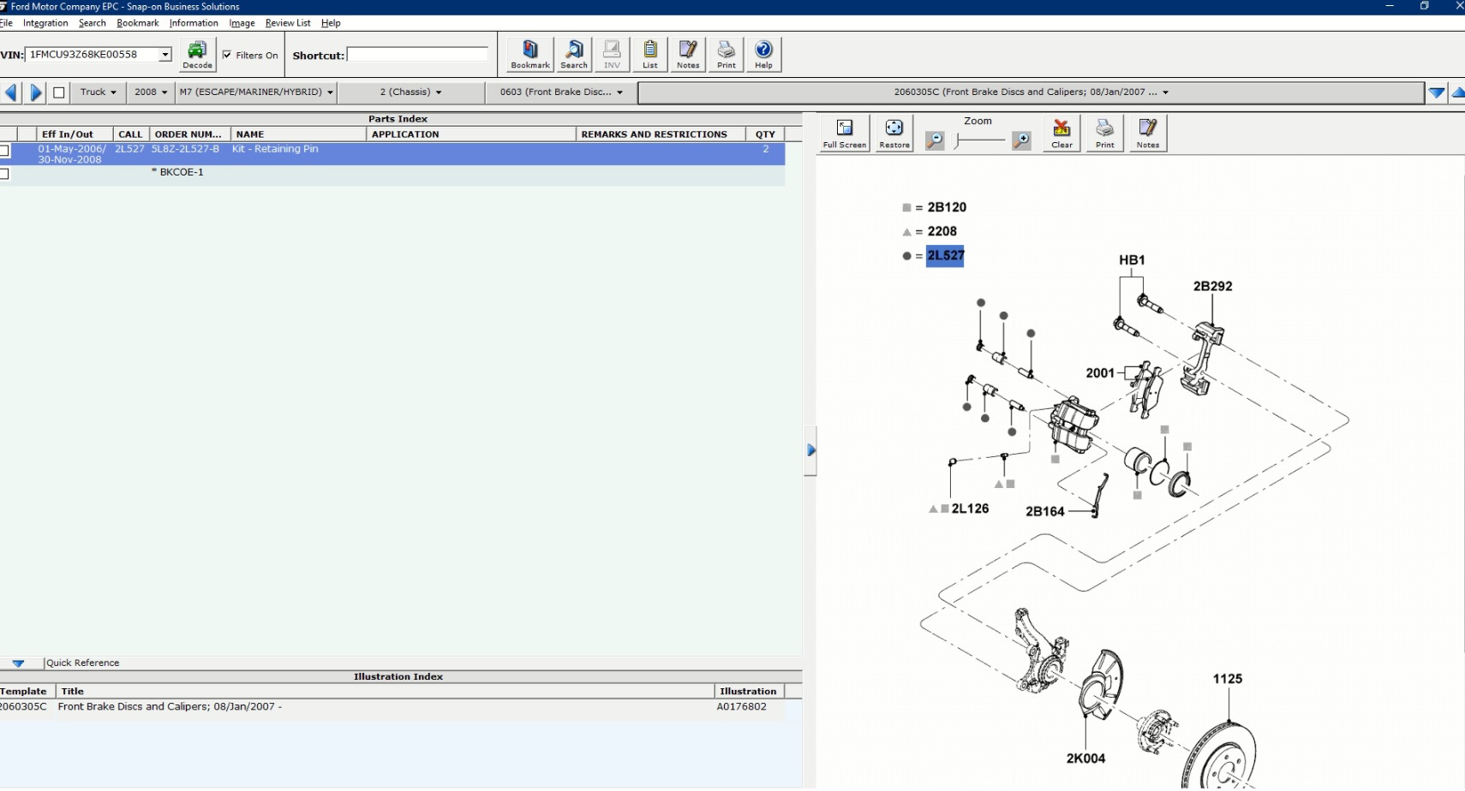
Task: Open the Information menu
Action: pos(194,23)
